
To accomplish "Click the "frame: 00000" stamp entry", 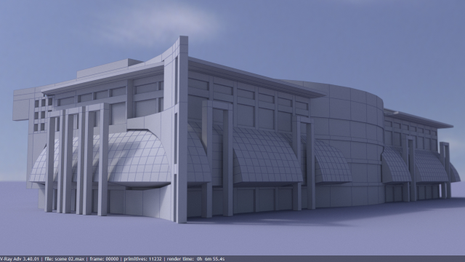I will [x=104, y=259].
